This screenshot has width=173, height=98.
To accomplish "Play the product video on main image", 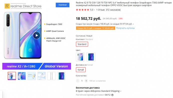I will (x=36, y=35).
